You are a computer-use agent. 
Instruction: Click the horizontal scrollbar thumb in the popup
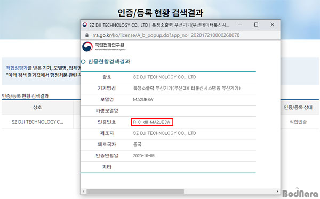pyautogui.click(x=135, y=192)
